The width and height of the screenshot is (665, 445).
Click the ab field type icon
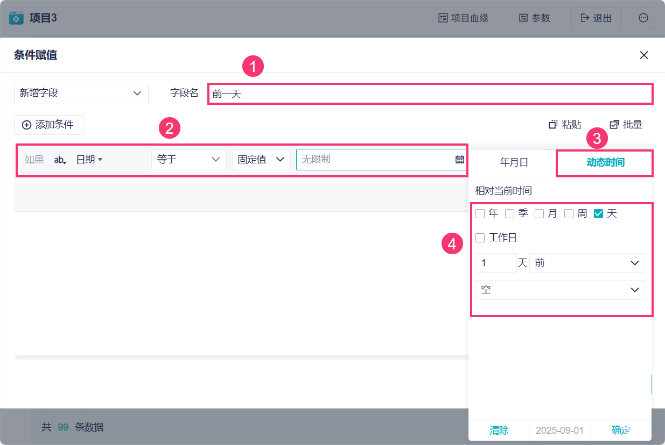point(60,160)
